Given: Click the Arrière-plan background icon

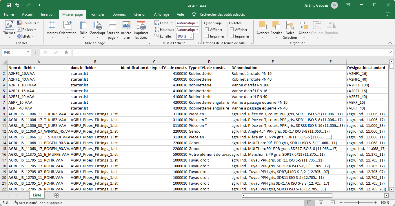Looking at the screenshot, I should 127,30.
